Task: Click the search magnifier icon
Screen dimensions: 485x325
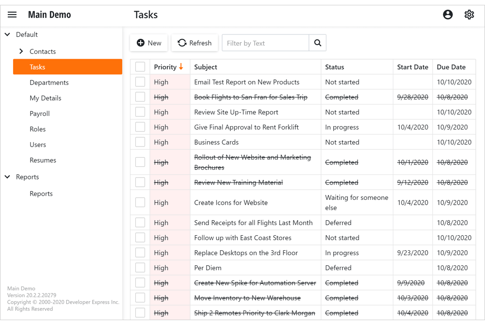Action: tap(318, 43)
